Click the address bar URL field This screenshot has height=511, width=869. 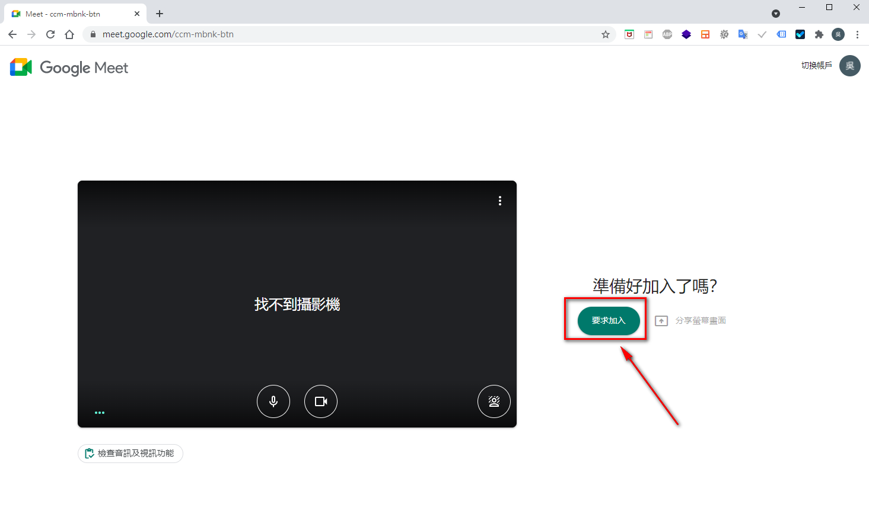(x=344, y=34)
